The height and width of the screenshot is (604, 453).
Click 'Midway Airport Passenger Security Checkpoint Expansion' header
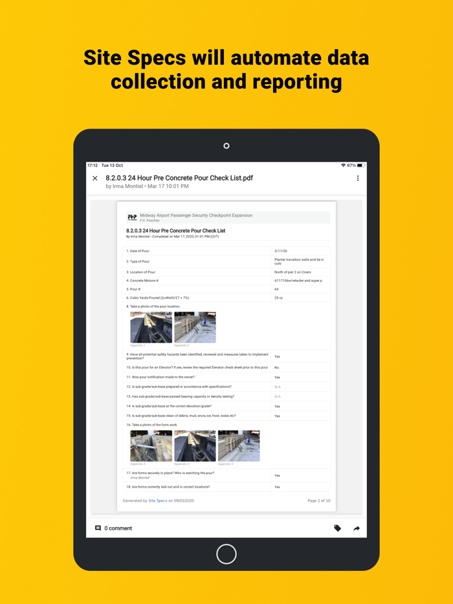click(196, 215)
